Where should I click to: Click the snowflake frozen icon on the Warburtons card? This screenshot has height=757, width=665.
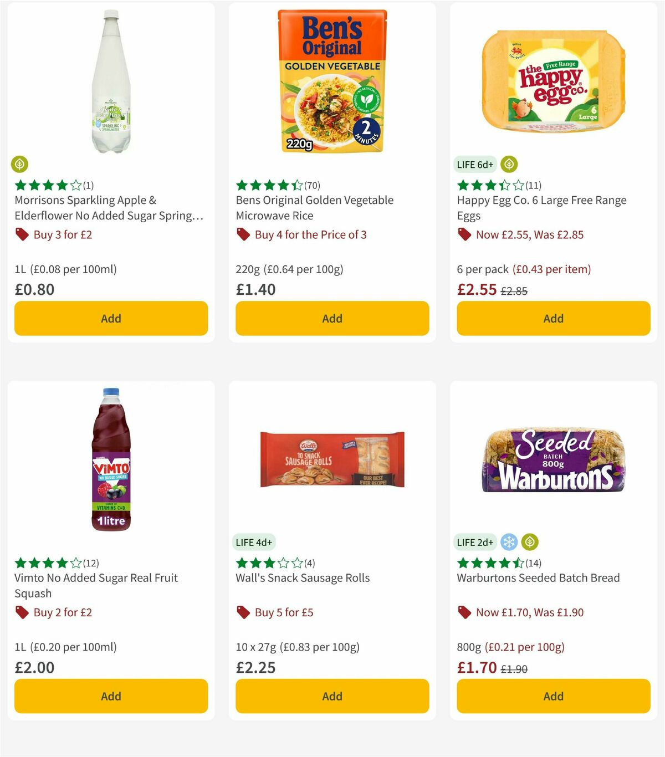click(509, 542)
